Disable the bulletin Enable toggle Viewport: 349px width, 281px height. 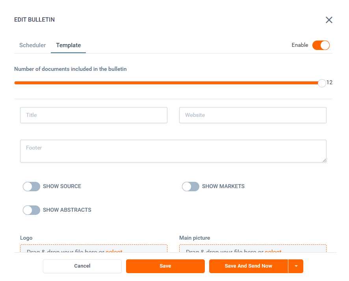[321, 45]
